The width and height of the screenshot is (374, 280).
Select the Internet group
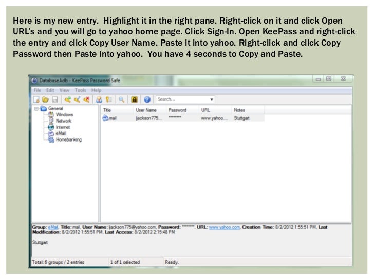point(59,127)
